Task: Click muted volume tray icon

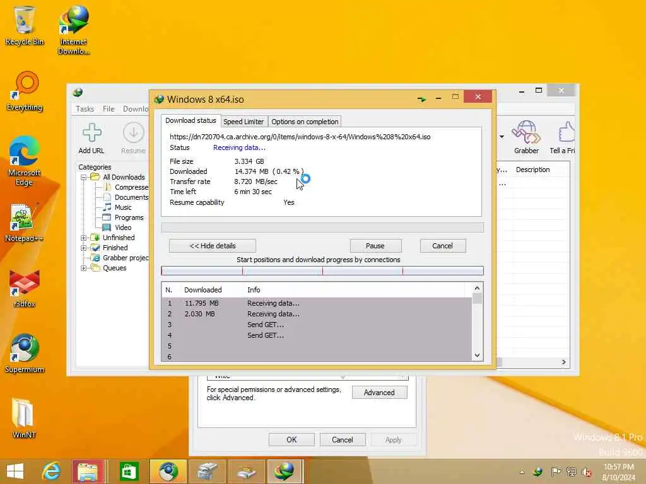Action: (586, 472)
